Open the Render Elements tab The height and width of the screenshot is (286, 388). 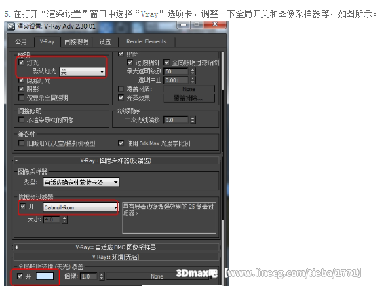click(147, 41)
